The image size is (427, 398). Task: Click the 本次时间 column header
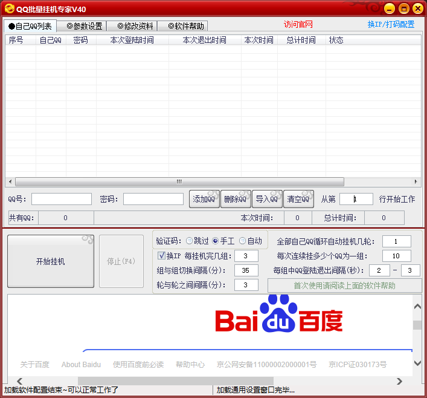tap(259, 40)
